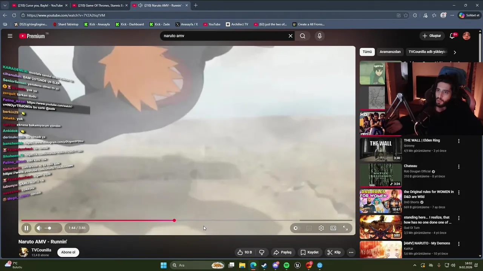
Task: Mute the video with the speaker icon
Action: click(39, 228)
